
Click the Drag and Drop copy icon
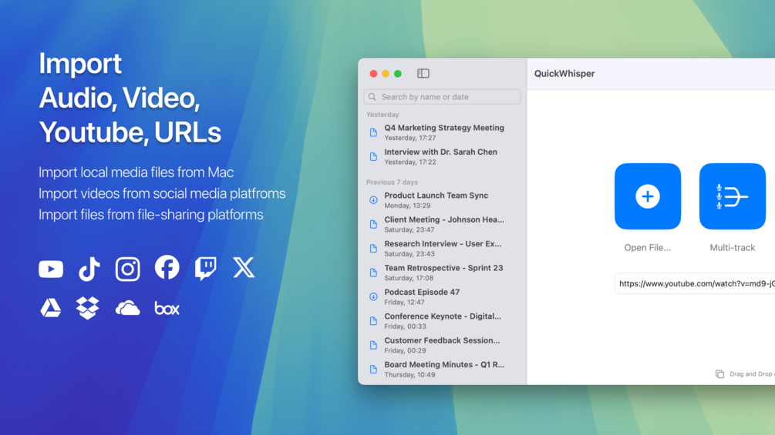(x=719, y=374)
